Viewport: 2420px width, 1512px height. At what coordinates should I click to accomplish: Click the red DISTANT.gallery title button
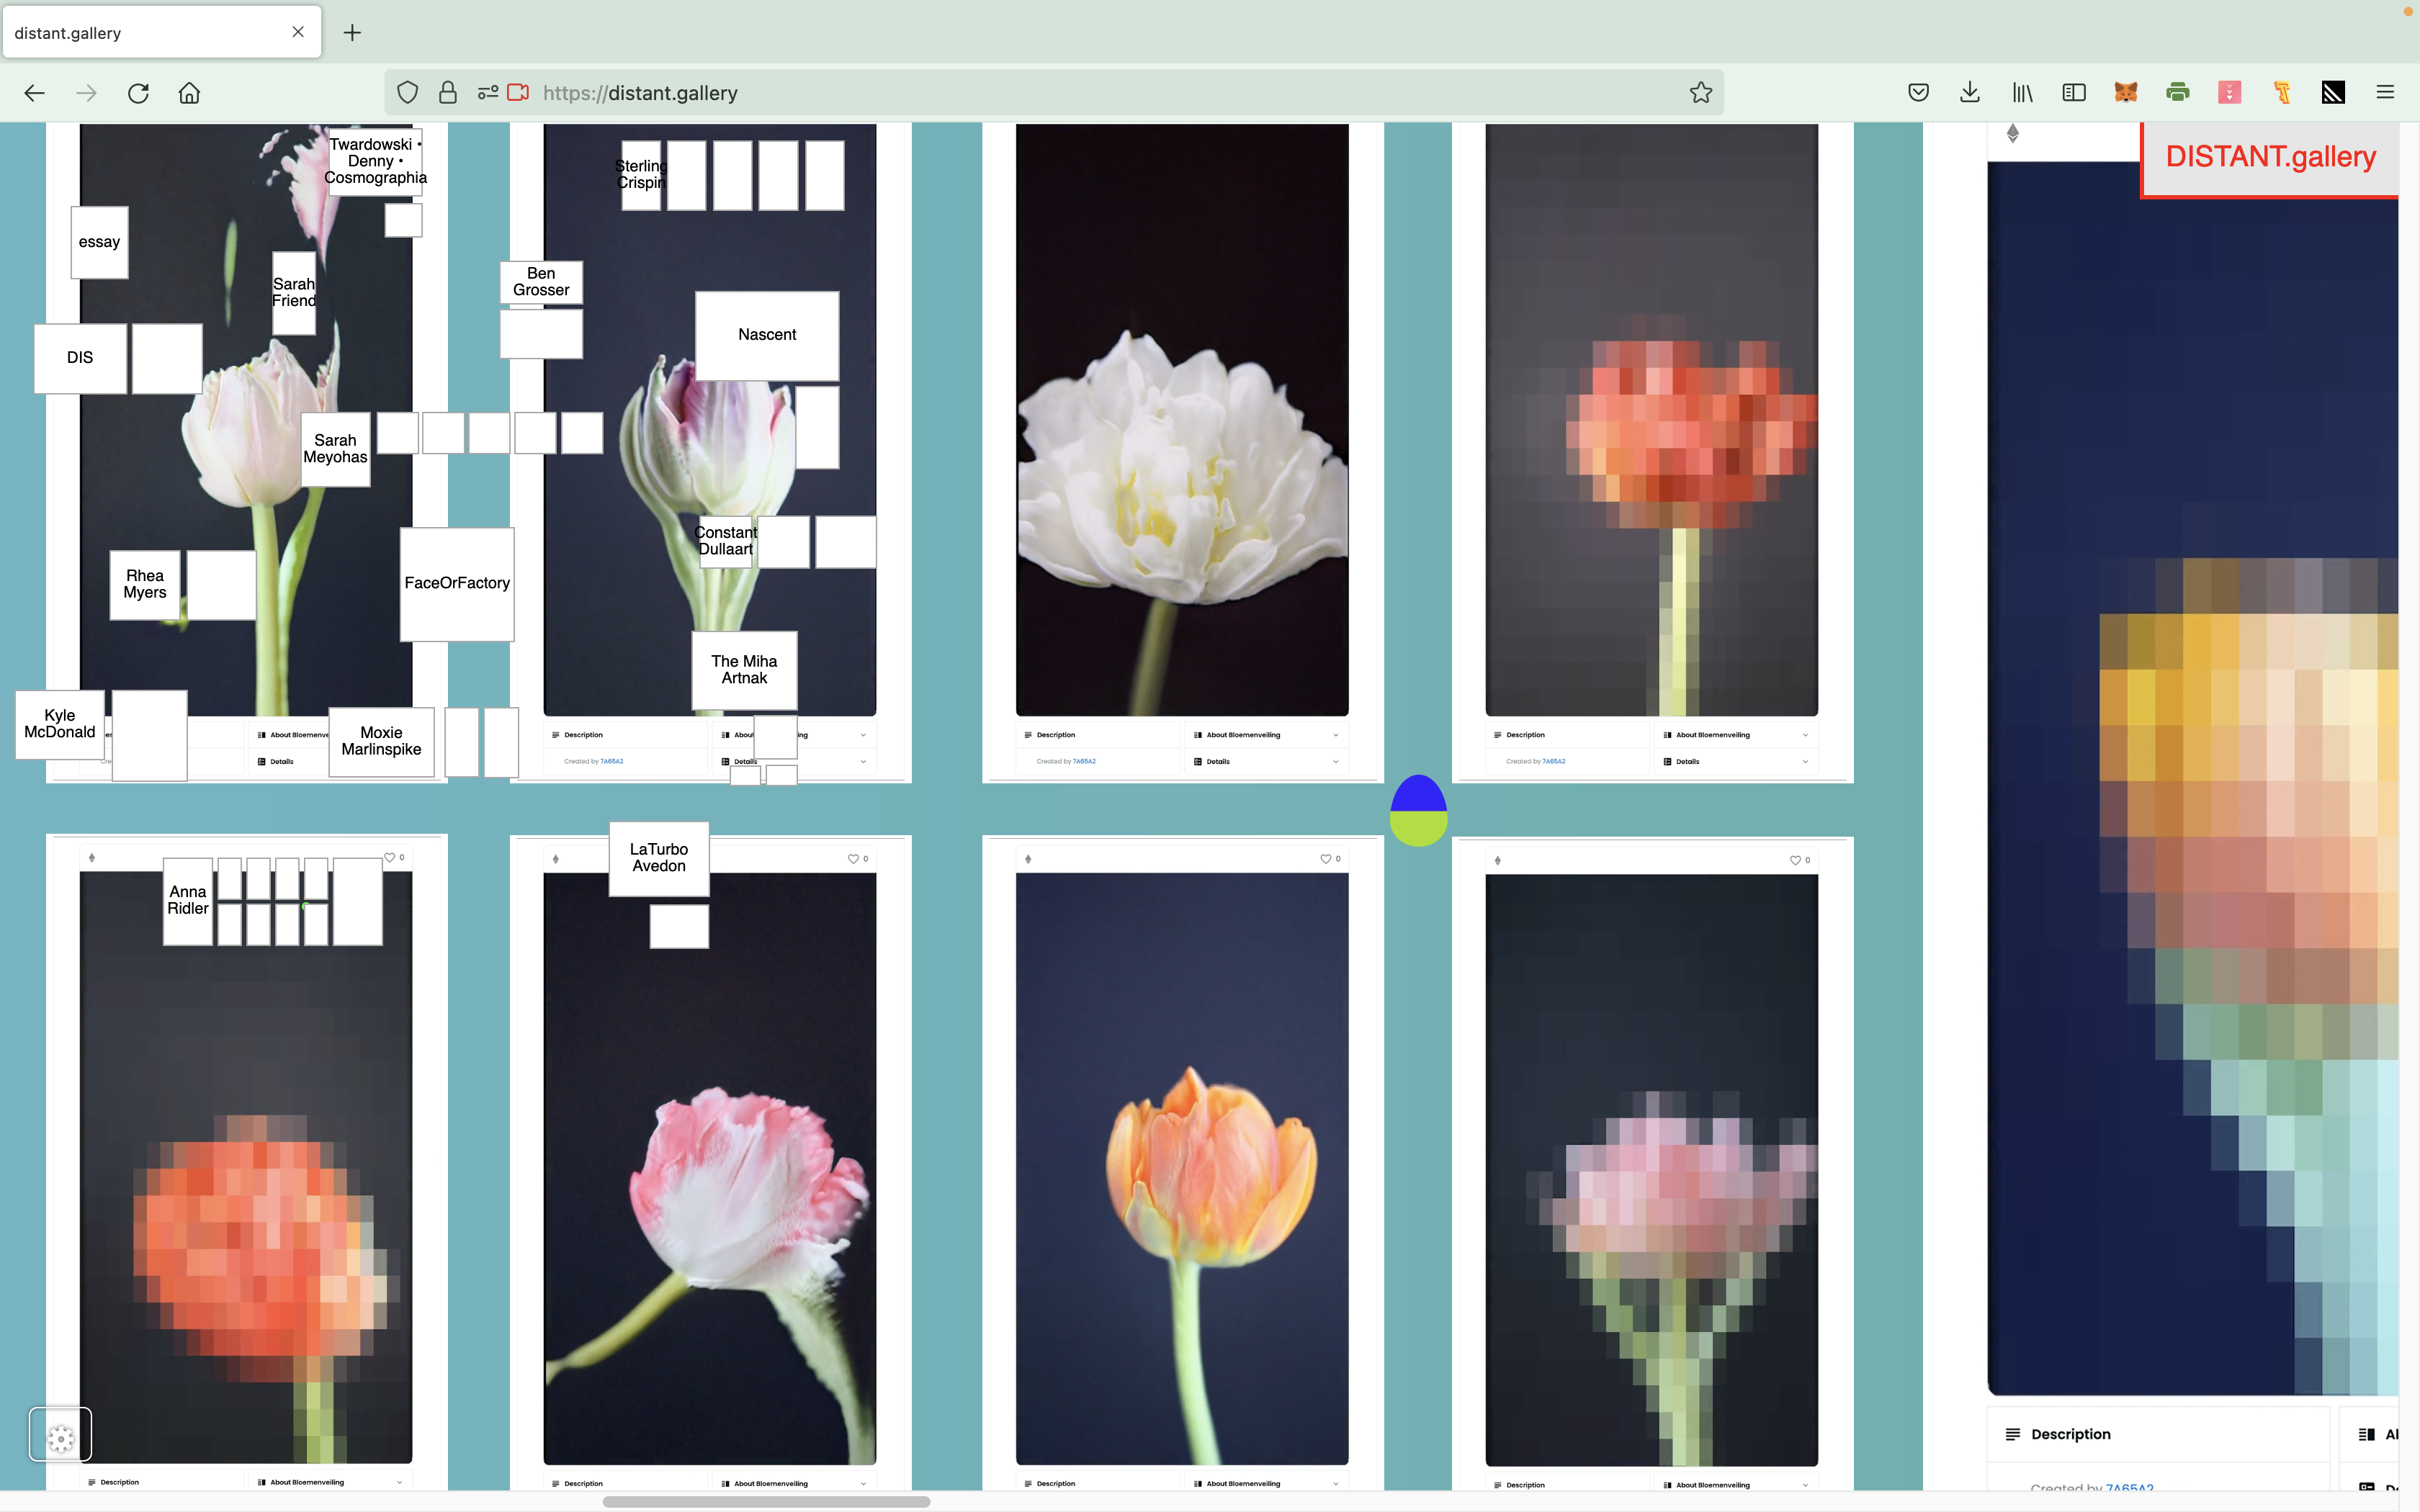(x=2269, y=157)
